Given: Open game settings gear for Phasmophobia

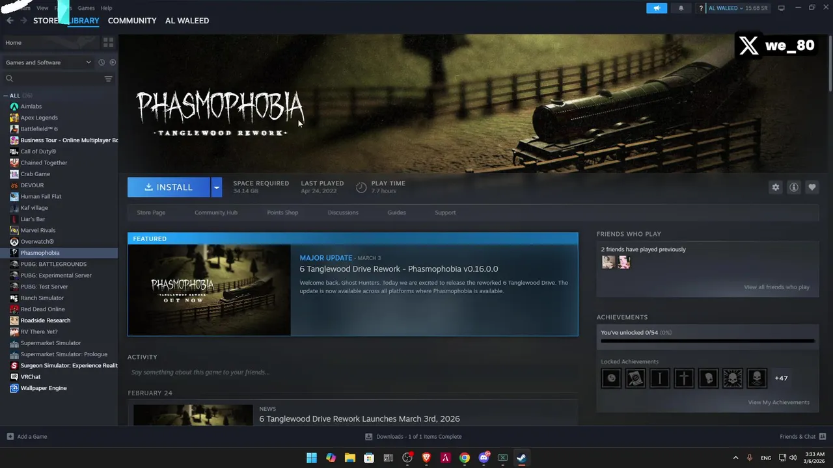Looking at the screenshot, I should pyautogui.click(x=775, y=187).
